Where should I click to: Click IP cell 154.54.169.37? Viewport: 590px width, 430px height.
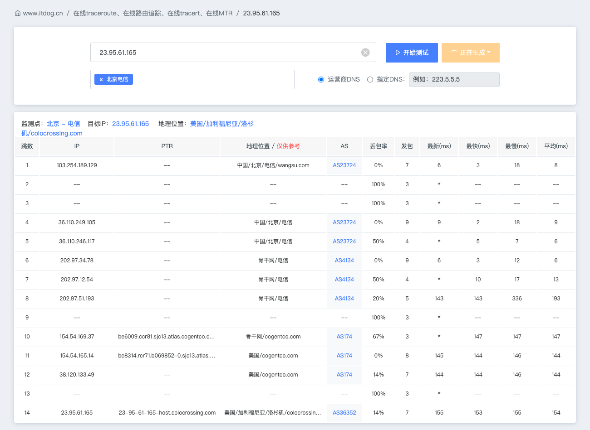click(77, 337)
